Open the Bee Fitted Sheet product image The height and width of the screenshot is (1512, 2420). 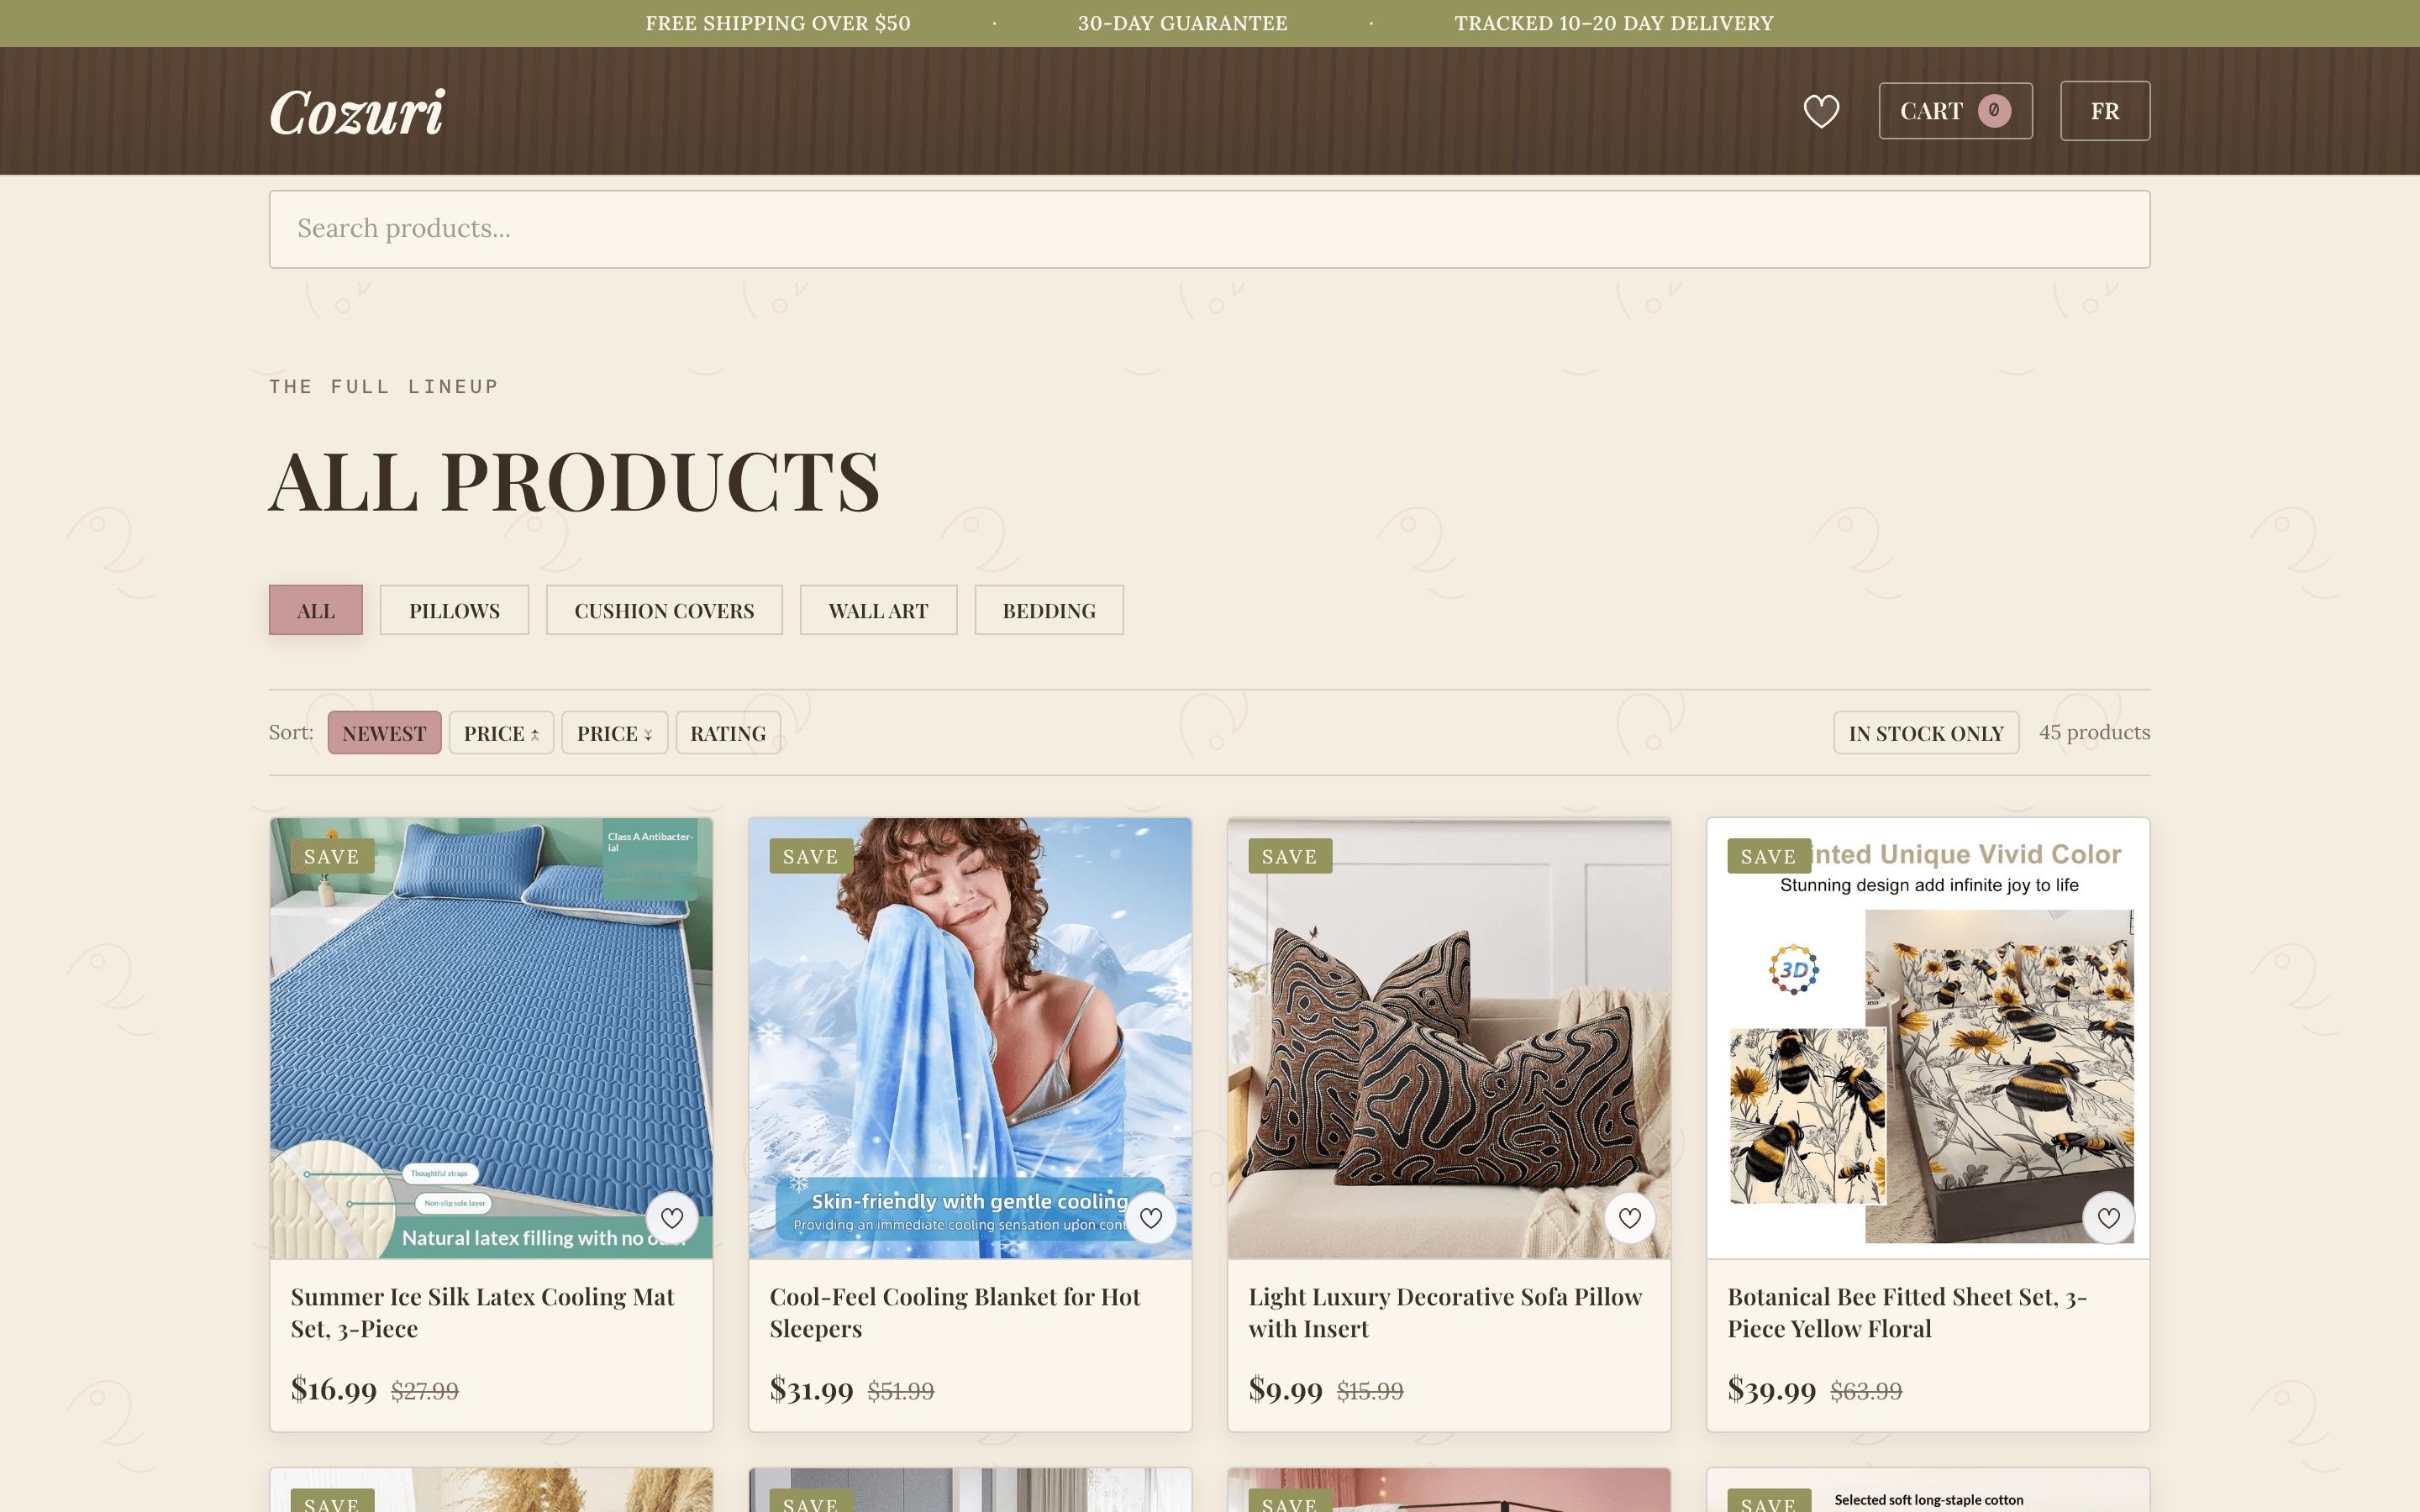pos(1928,1038)
